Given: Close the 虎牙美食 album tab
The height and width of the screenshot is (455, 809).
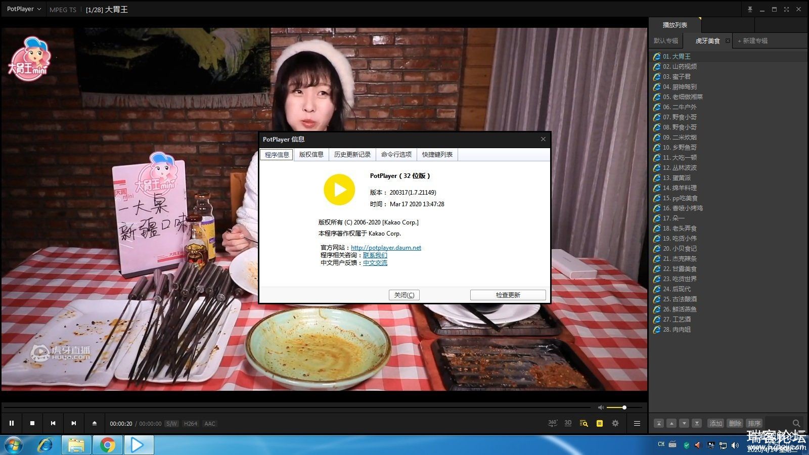Looking at the screenshot, I should [728, 40].
